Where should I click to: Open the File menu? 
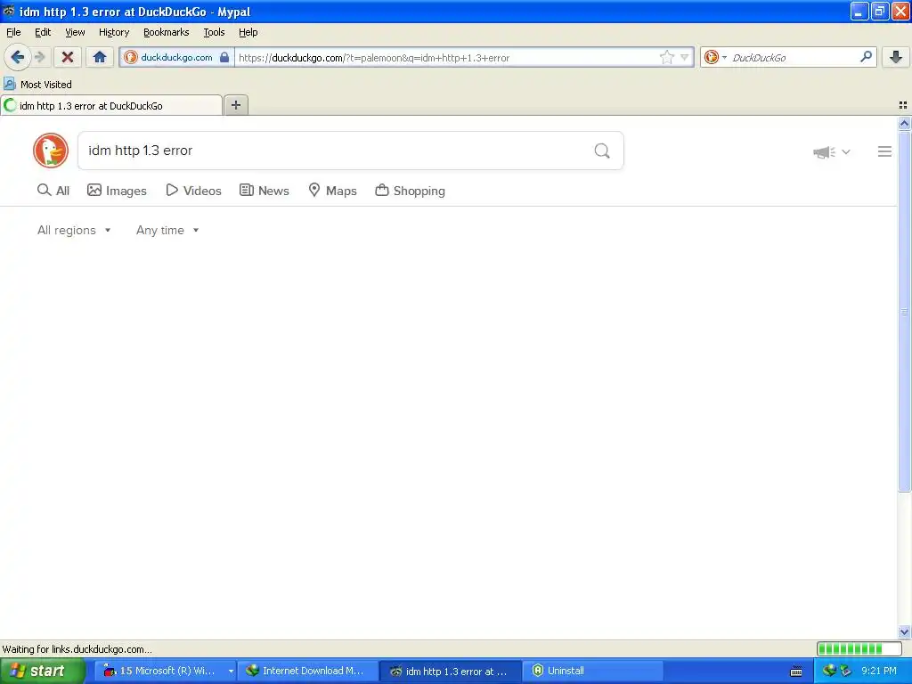point(13,32)
